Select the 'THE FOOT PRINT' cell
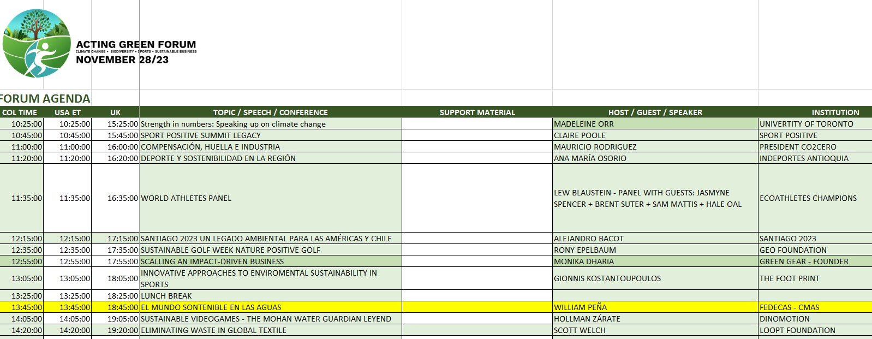The image size is (872, 339). click(815, 278)
